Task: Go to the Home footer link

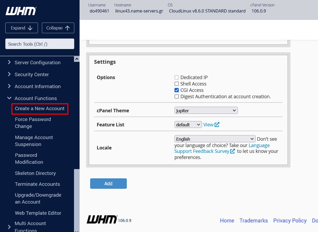Action: coord(227,220)
